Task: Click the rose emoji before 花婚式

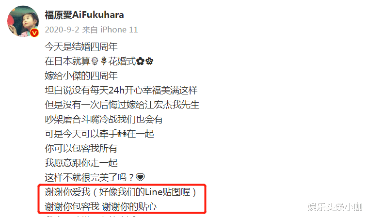Action: 103,61
